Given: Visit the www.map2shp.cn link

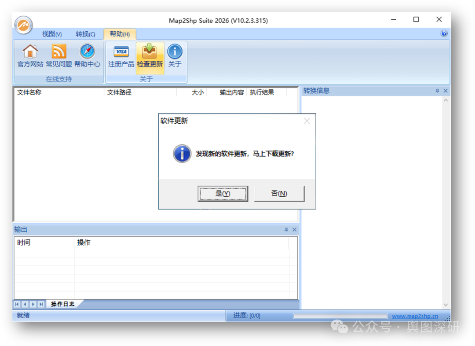Looking at the screenshot, I should 415,316.
